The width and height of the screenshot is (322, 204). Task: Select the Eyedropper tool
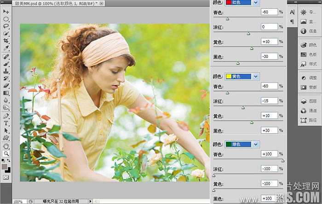click(6, 48)
